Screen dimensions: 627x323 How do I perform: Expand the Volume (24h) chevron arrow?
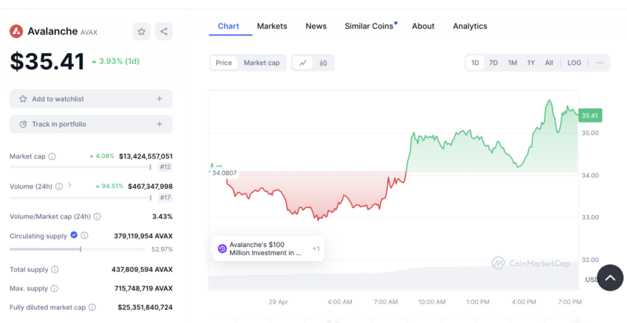click(69, 185)
